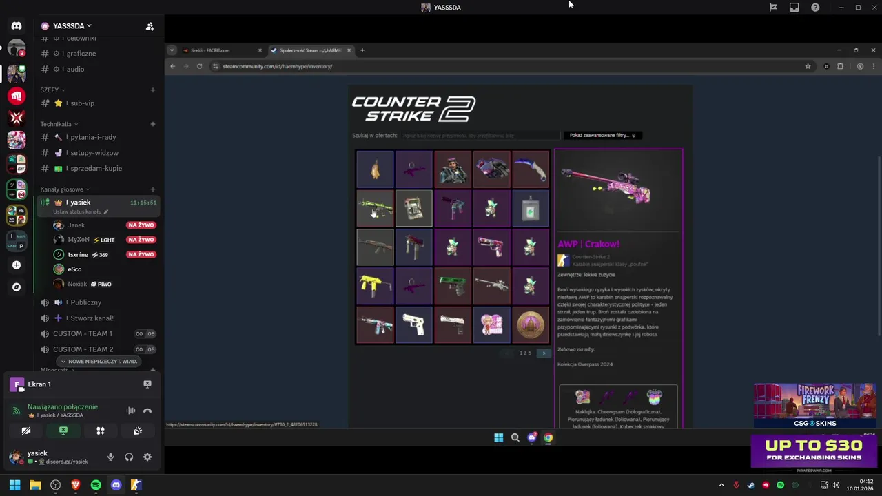Create channel in SZEFY category
Viewport: 882px width, 496px height.
pyautogui.click(x=153, y=90)
